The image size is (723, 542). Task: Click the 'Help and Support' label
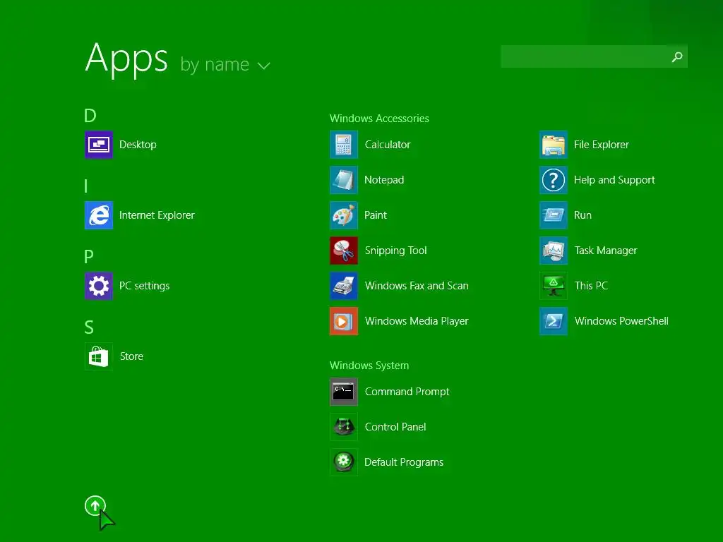[x=614, y=180]
